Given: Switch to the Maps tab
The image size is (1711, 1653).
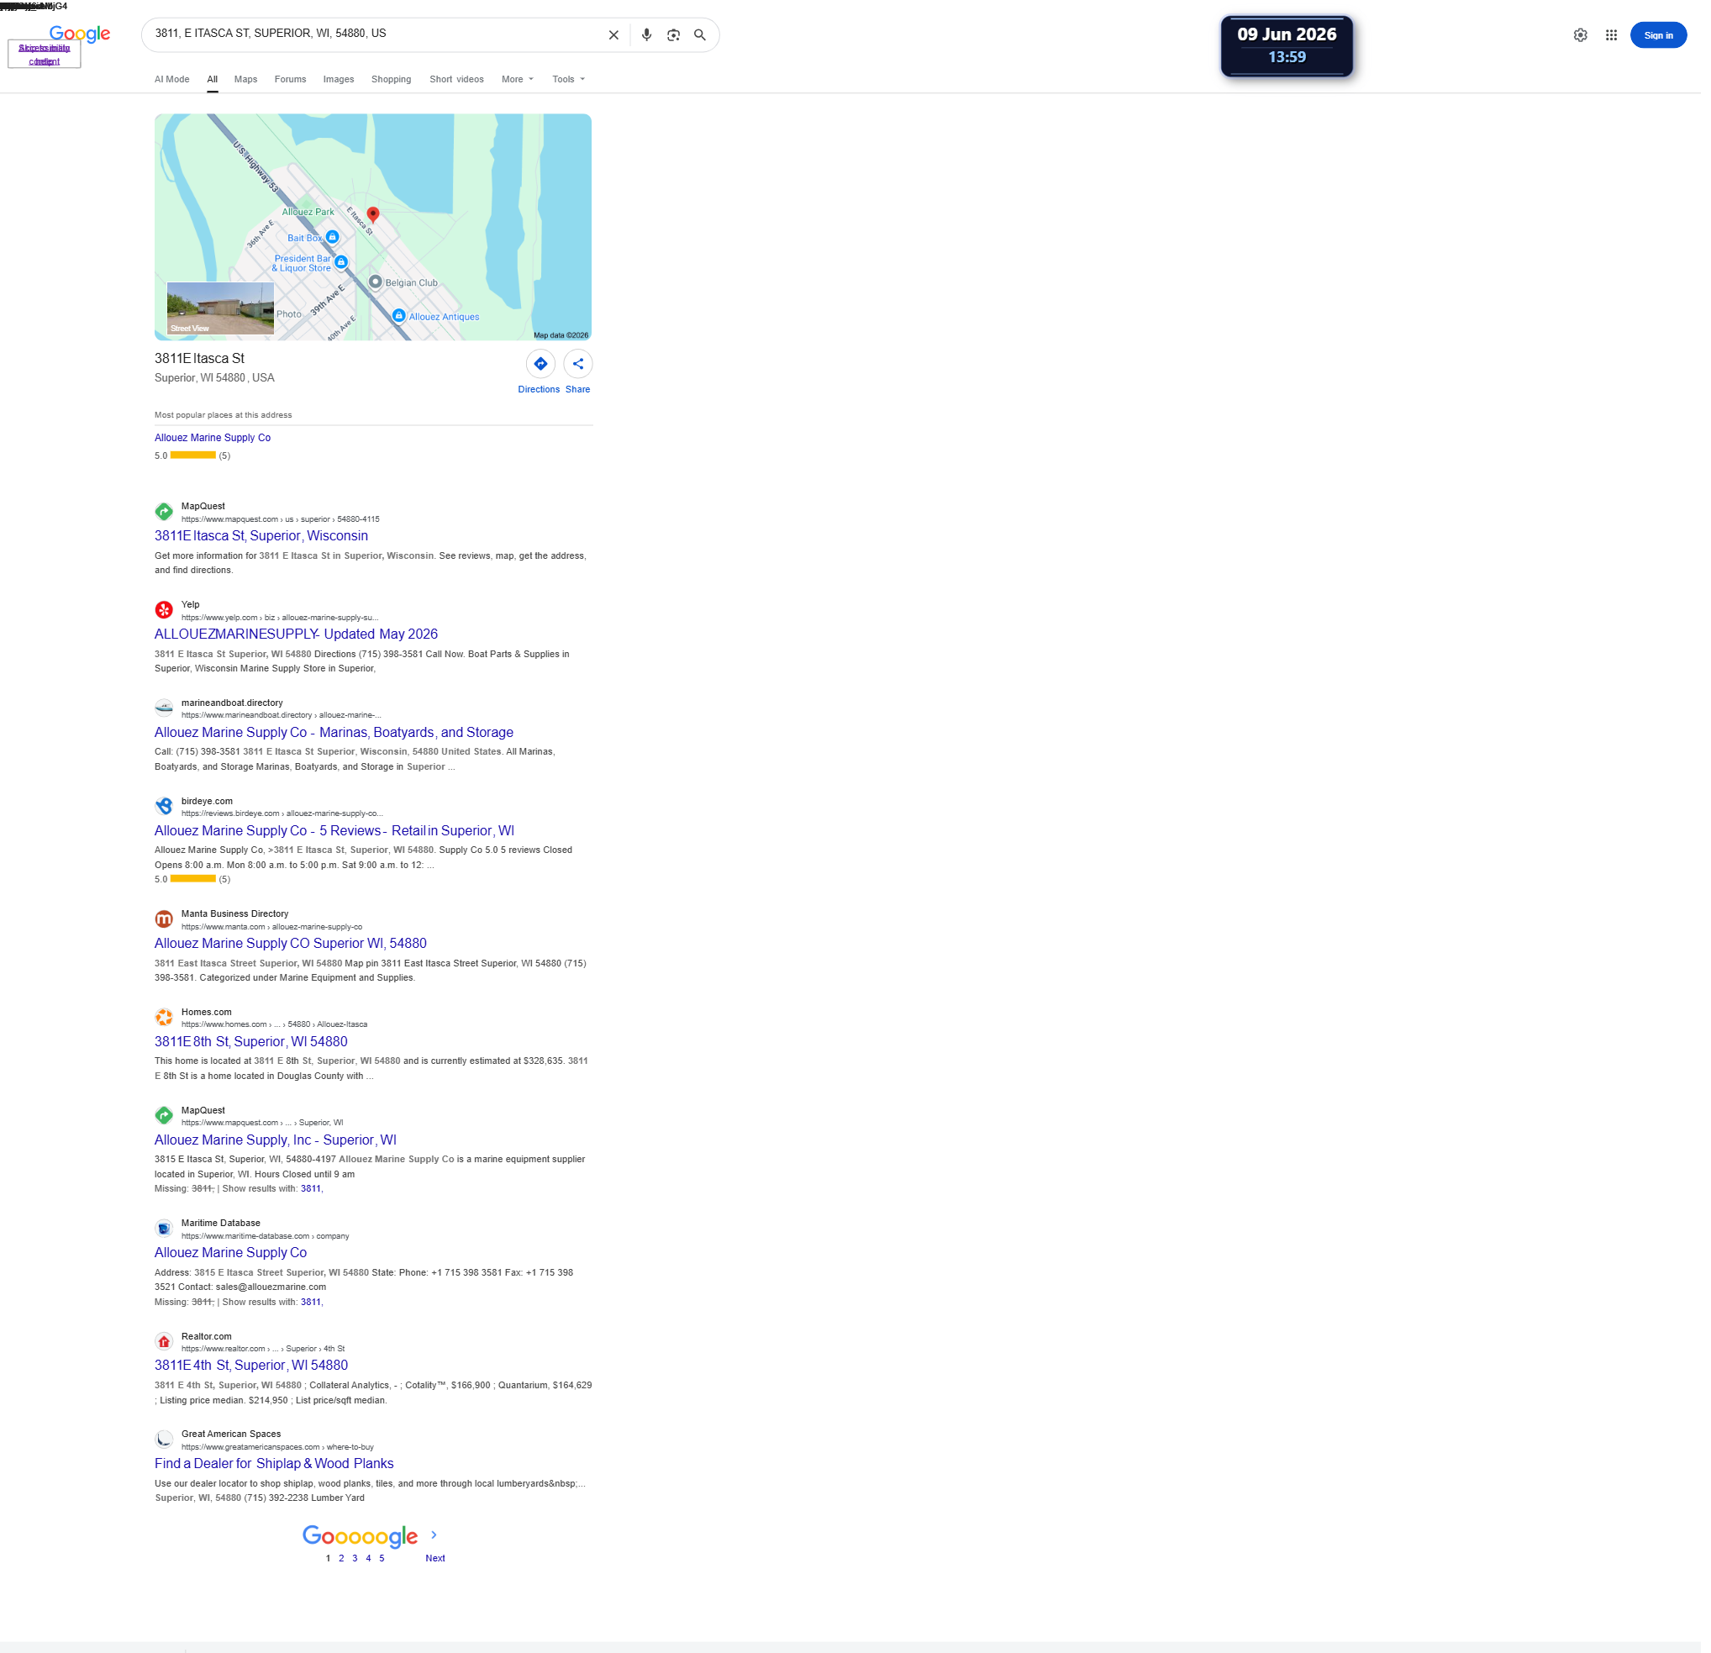Looking at the screenshot, I should pyautogui.click(x=246, y=80).
